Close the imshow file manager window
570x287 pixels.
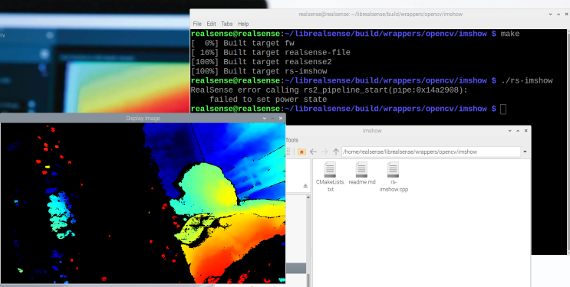526,131
